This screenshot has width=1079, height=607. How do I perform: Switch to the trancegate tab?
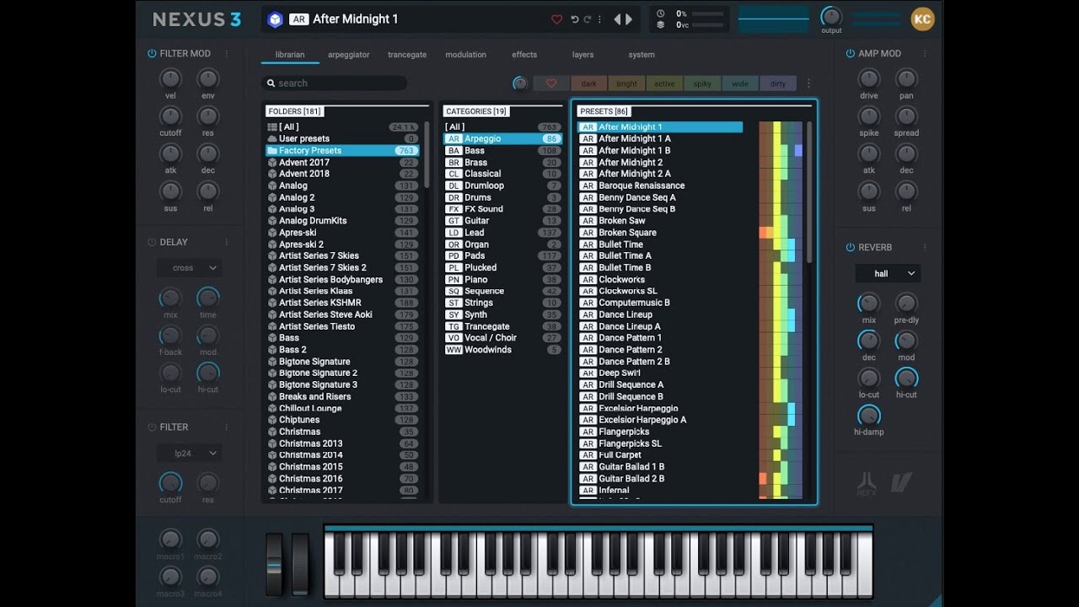pos(407,55)
